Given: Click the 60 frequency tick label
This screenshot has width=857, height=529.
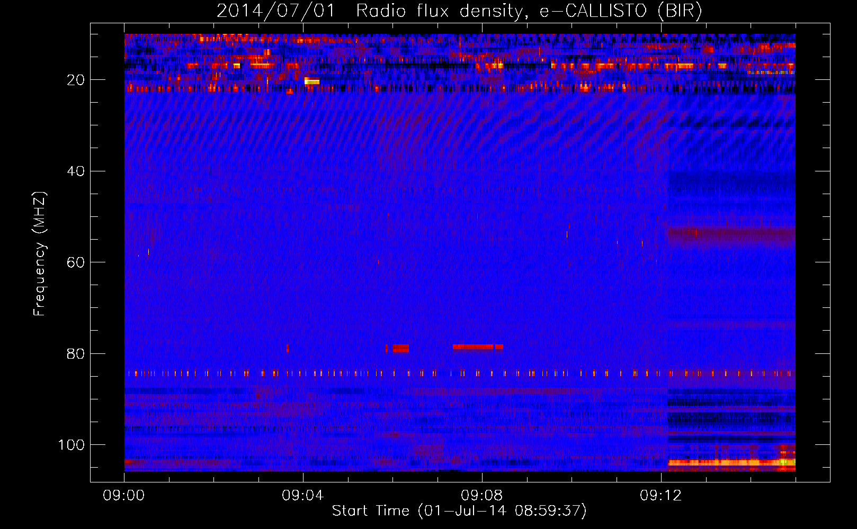Looking at the screenshot, I should (x=76, y=262).
